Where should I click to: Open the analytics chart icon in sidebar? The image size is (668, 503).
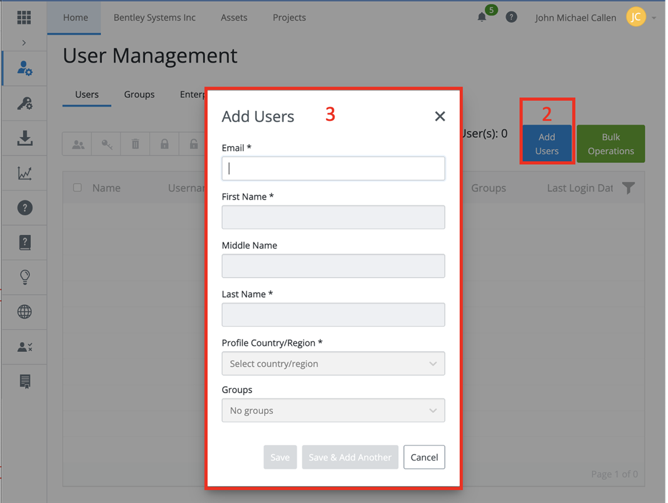(x=24, y=173)
